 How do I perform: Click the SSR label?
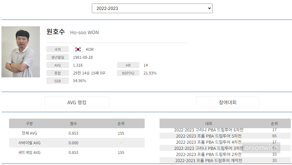57,81
